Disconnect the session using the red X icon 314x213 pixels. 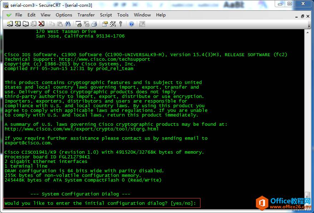click(x=41, y=24)
